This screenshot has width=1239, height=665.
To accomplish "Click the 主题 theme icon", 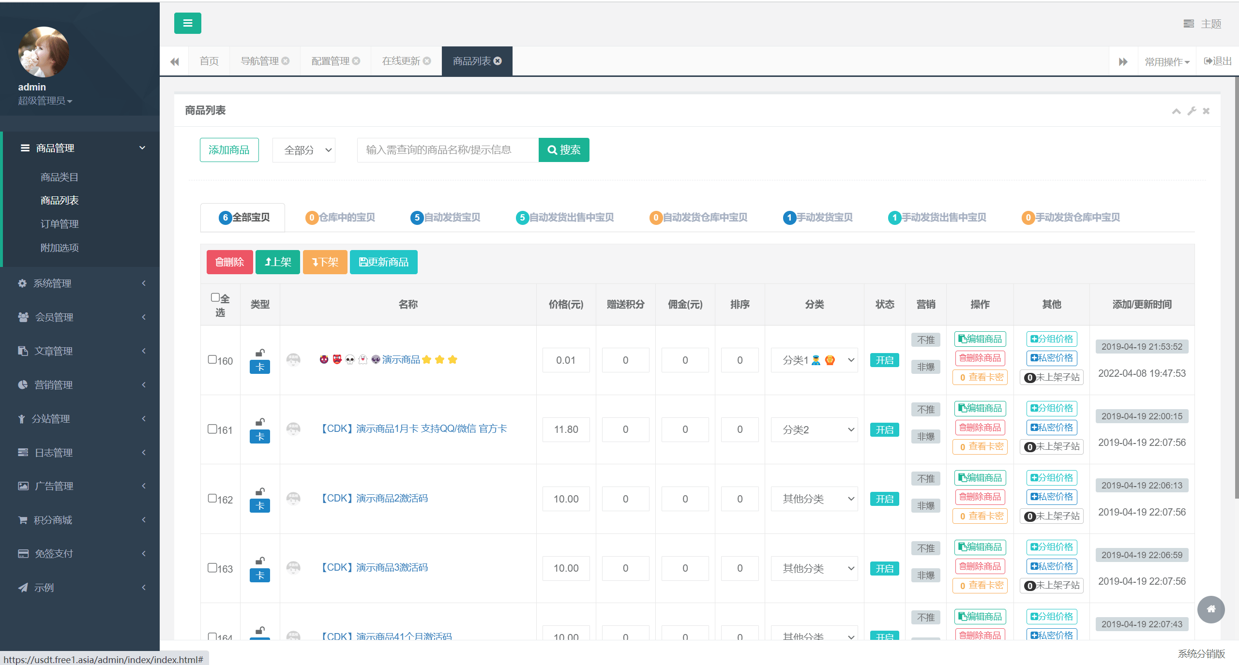I will coord(1189,24).
